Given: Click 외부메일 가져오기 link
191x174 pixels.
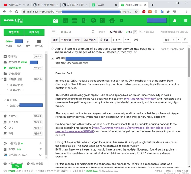Looking at the screenshot, I should (x=18, y=155).
